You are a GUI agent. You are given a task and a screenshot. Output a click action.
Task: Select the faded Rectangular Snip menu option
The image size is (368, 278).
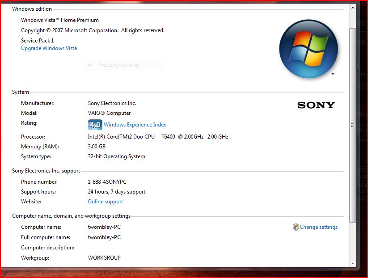pos(123,65)
